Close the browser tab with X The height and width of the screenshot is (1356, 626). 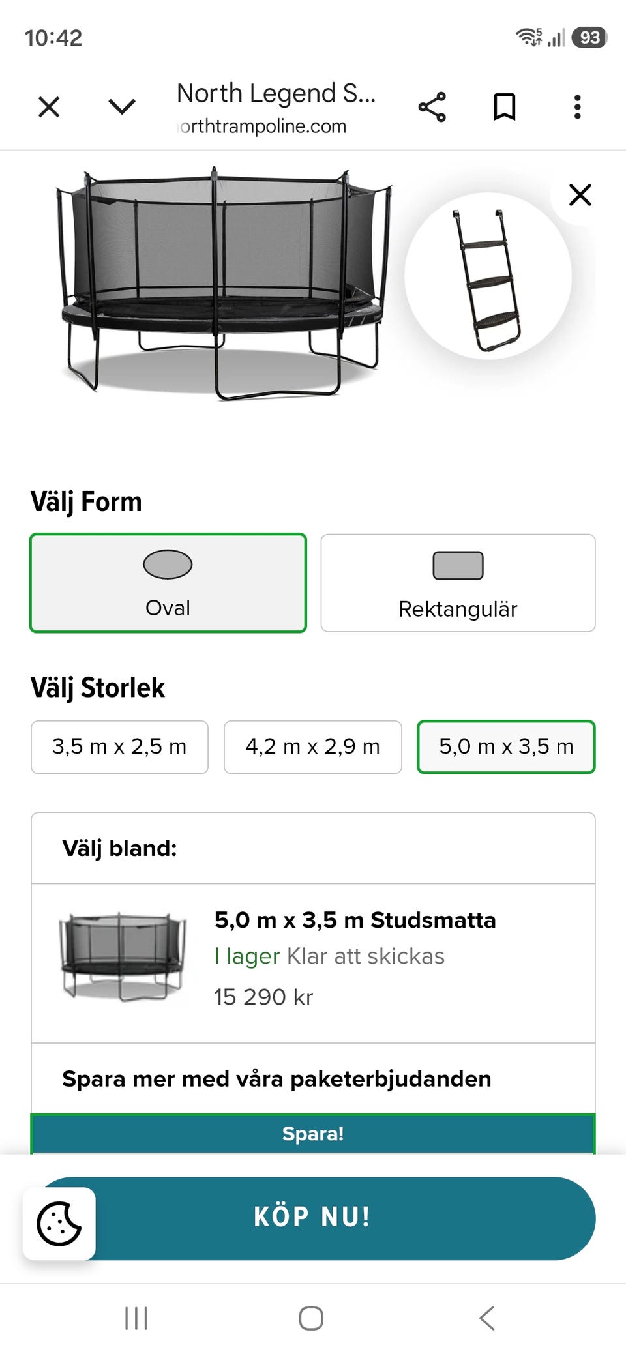[x=49, y=107]
